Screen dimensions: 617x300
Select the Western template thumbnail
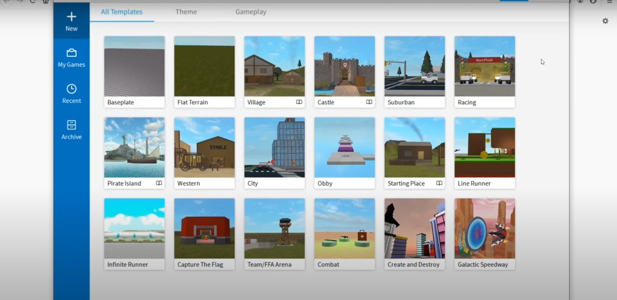tap(205, 148)
